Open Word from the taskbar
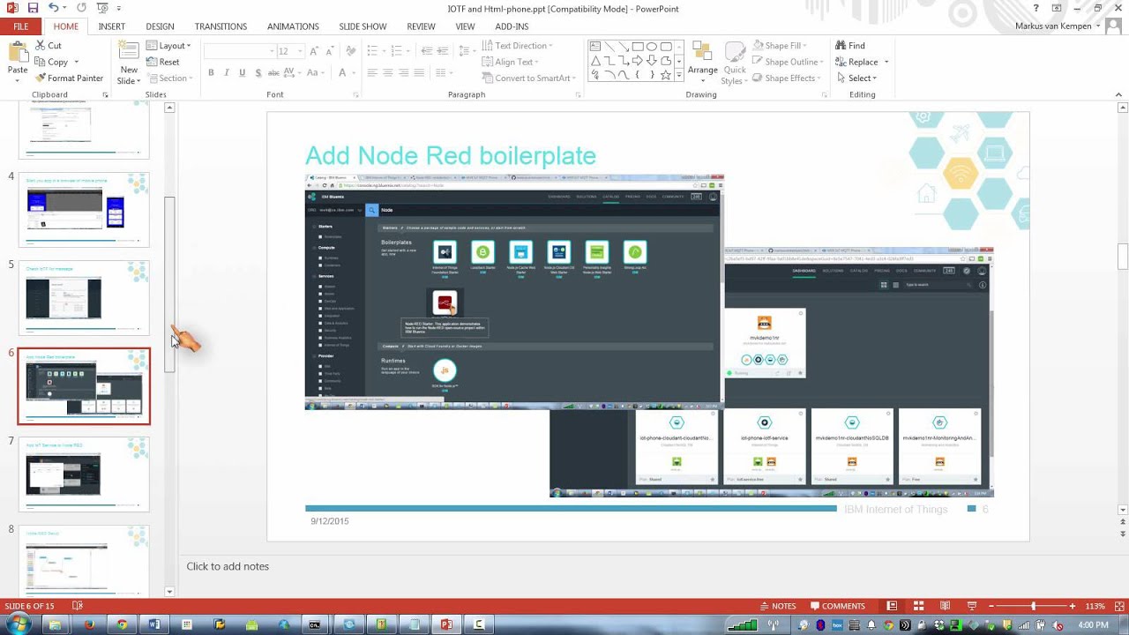 tap(154, 624)
